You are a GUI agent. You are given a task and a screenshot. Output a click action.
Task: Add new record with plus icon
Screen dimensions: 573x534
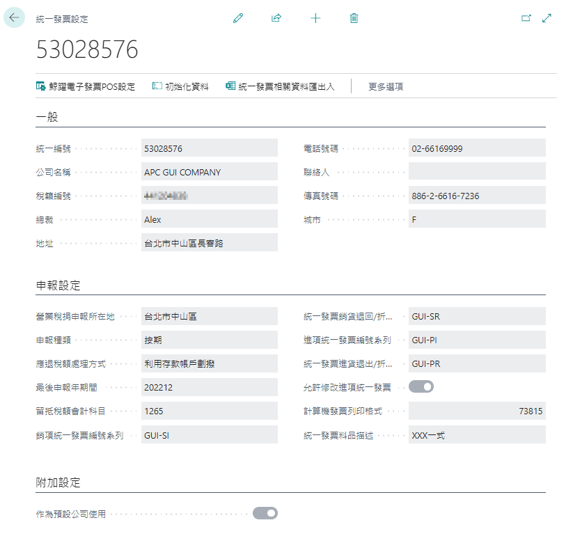(x=315, y=18)
